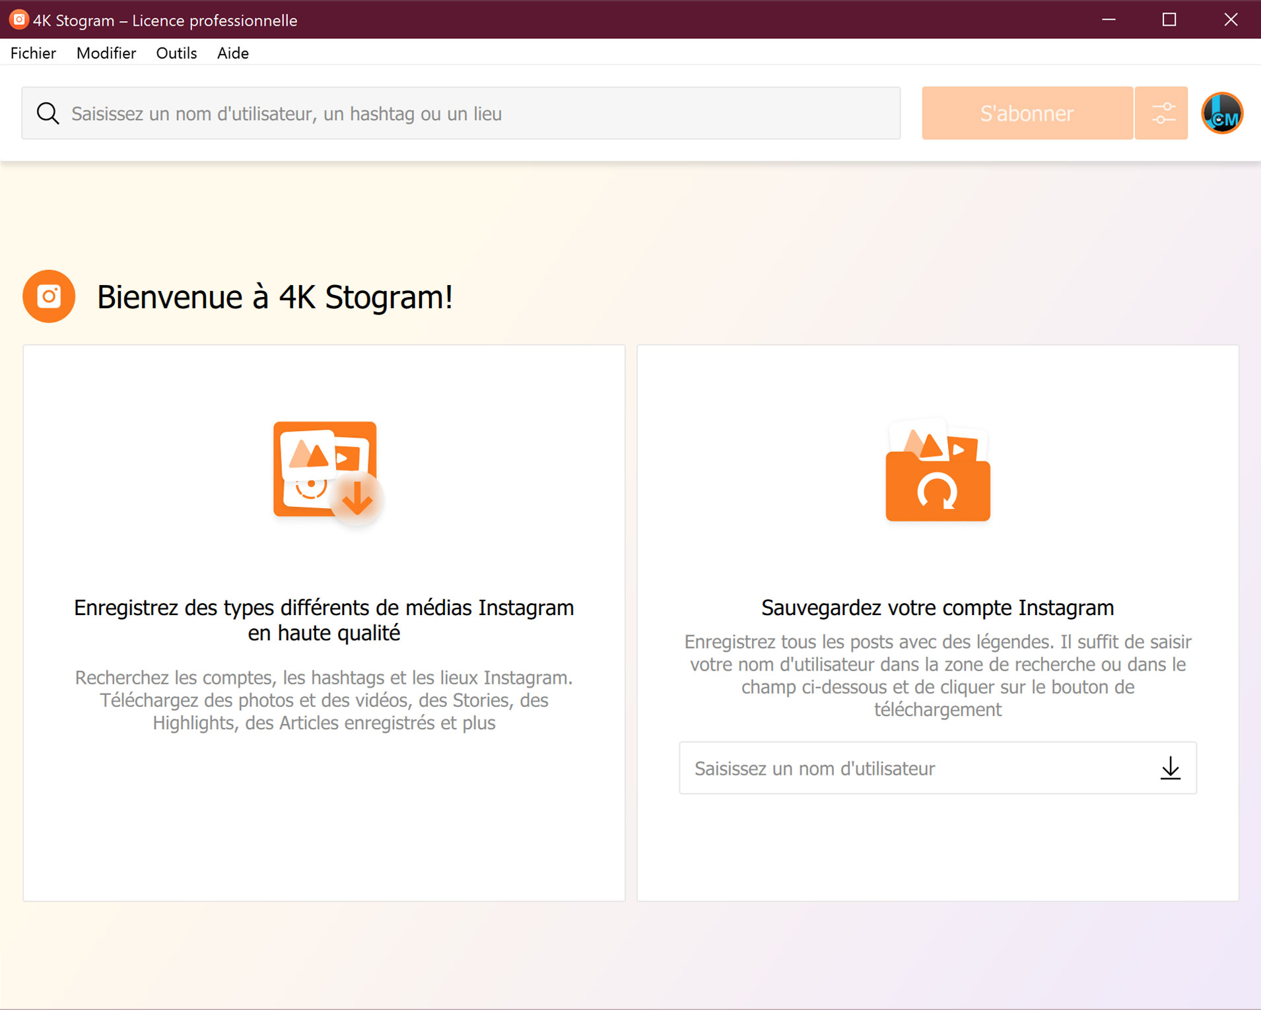The image size is (1261, 1011).
Task: Click the 4K Stogram title bar app icon
Action: (x=18, y=20)
